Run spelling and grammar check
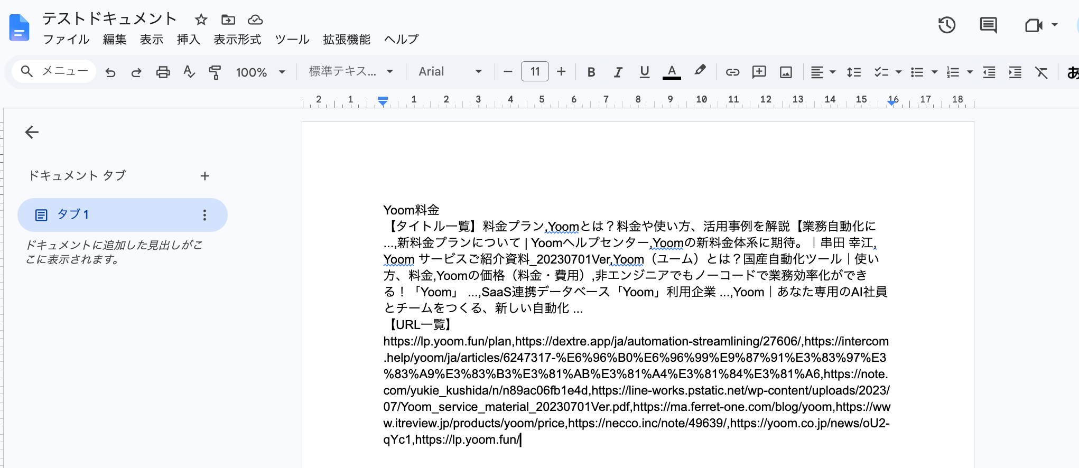1079x468 pixels. tap(189, 72)
